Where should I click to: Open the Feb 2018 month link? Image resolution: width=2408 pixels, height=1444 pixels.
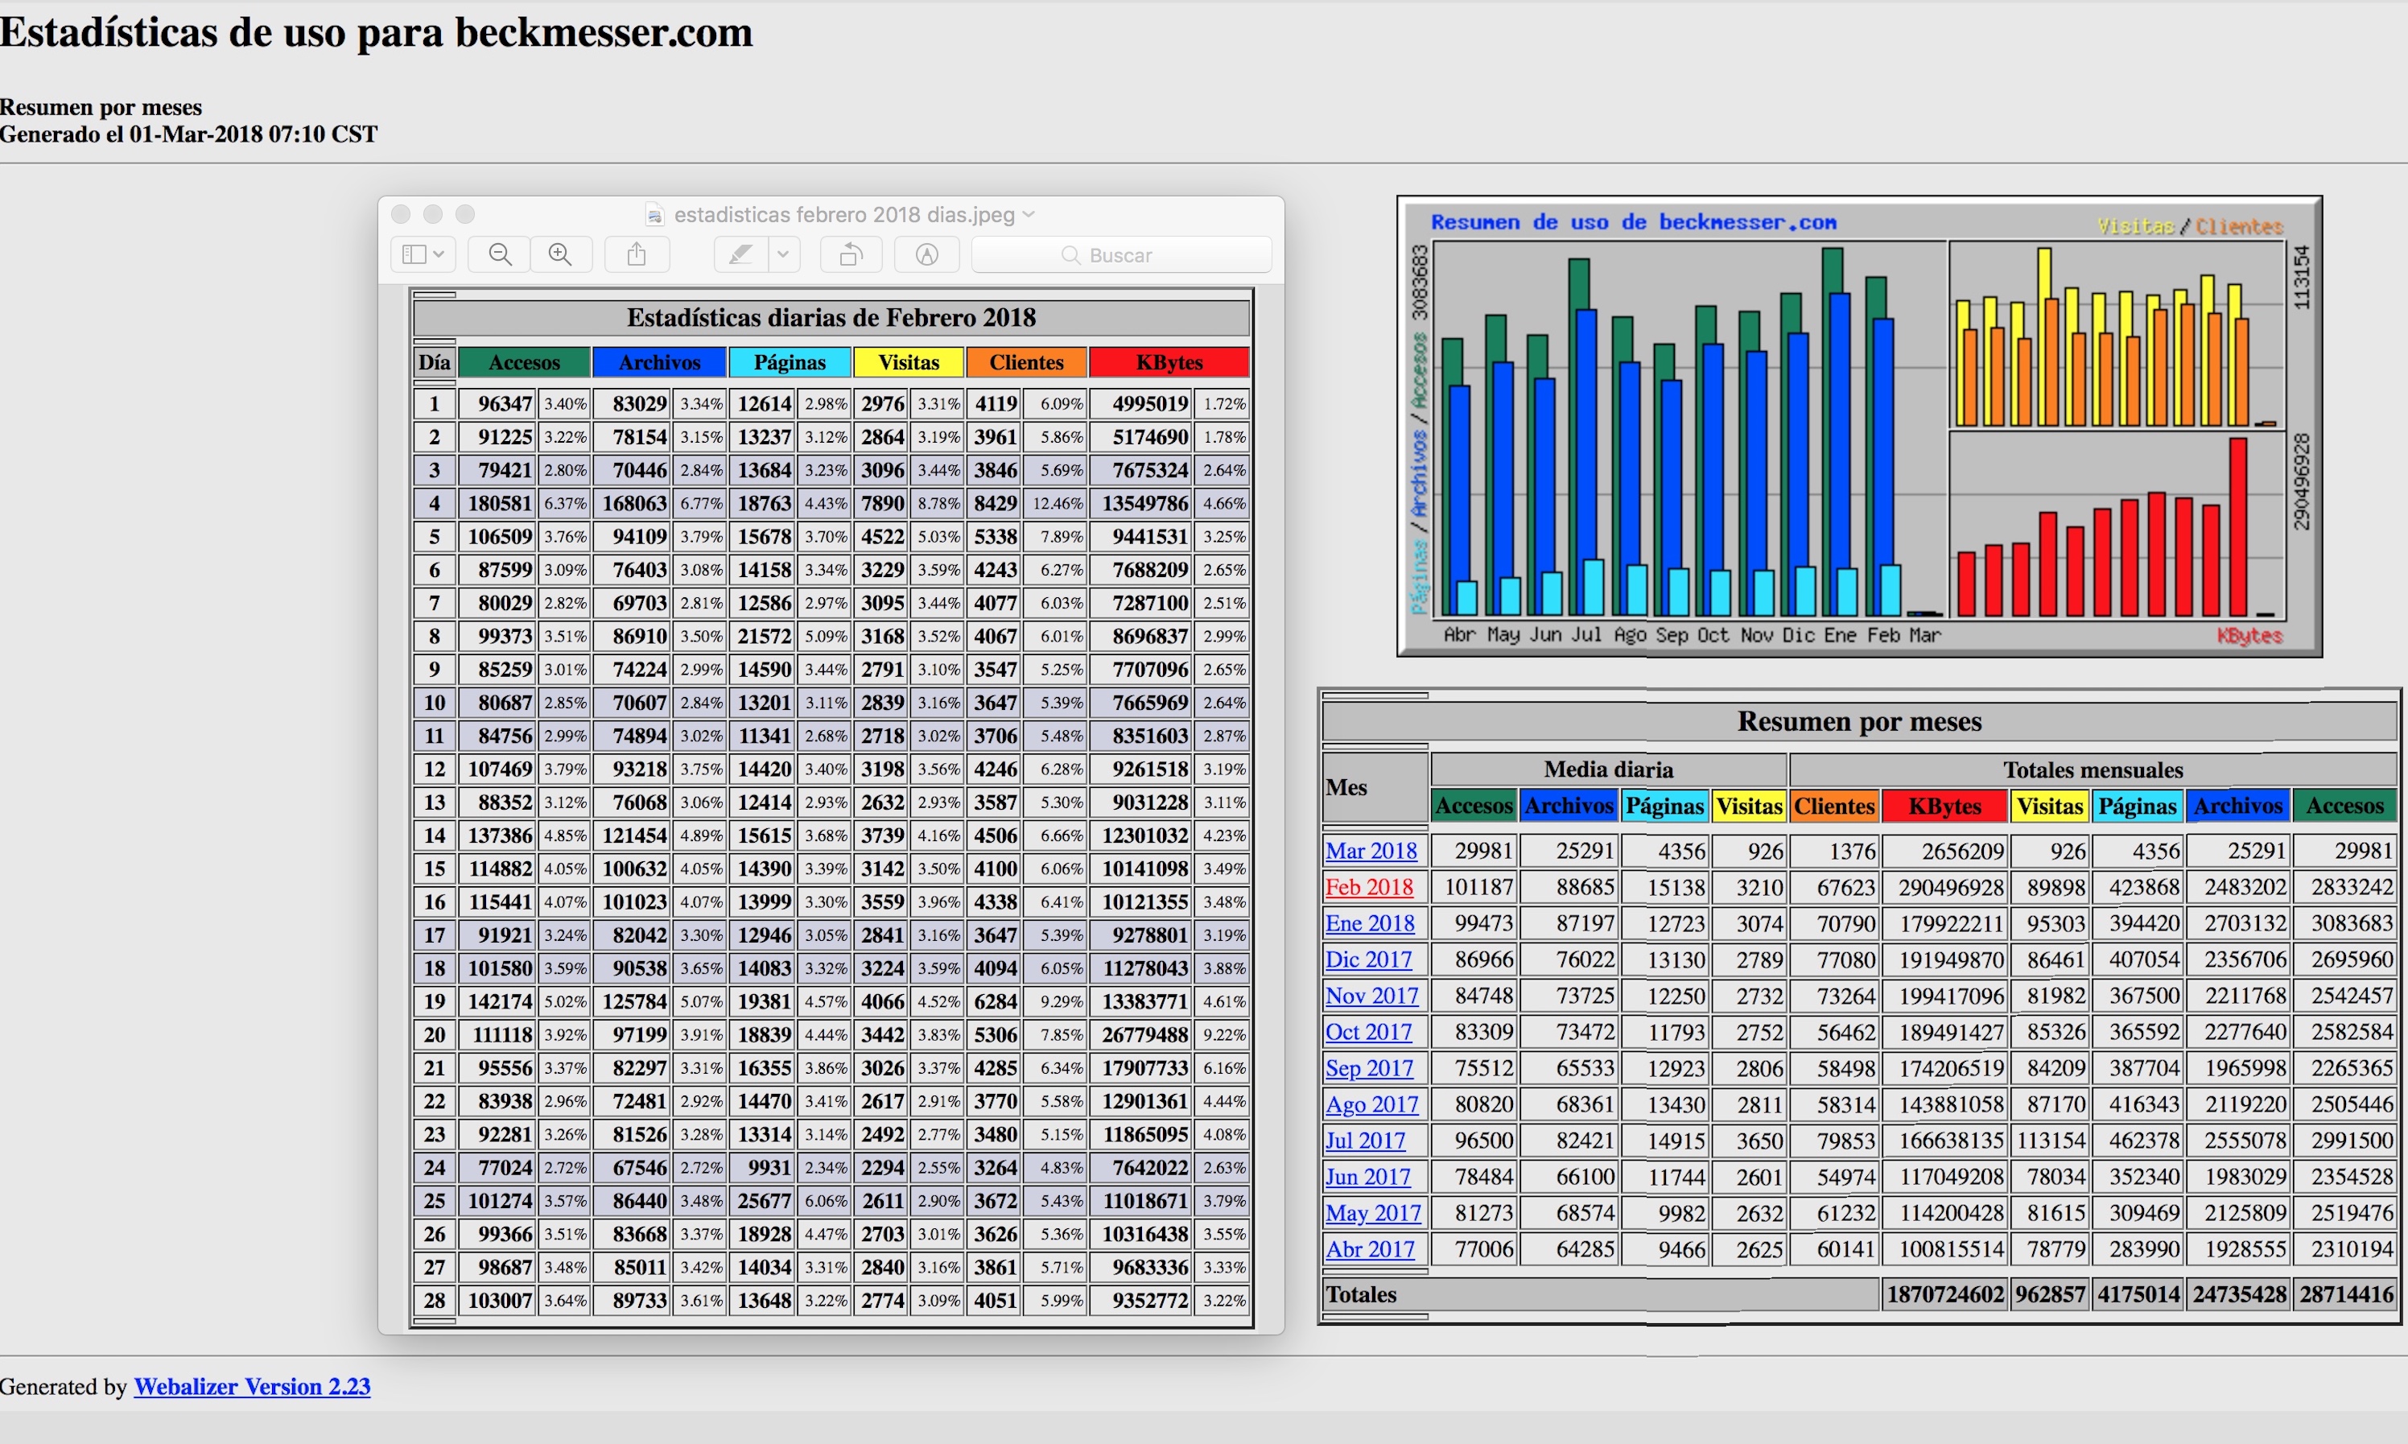[x=1368, y=888]
